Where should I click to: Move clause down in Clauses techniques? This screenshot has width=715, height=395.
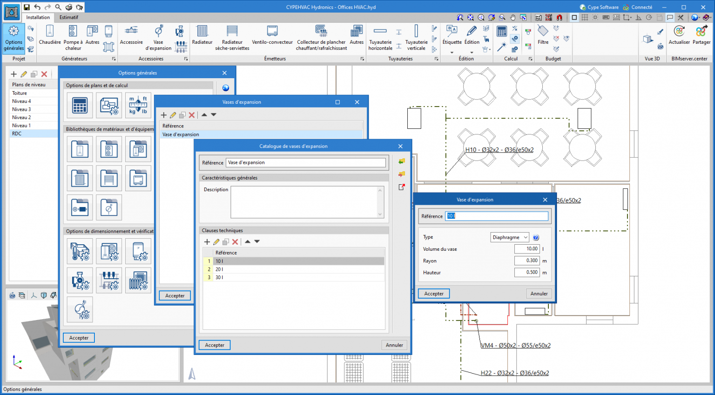coord(257,242)
